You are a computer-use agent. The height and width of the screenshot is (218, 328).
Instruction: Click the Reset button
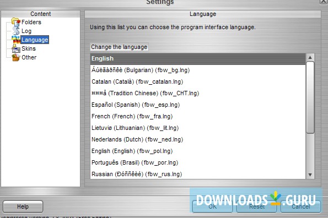[x=257, y=206]
